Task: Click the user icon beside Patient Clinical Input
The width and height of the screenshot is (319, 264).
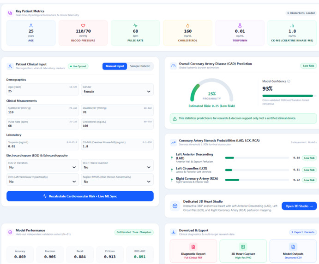Action: 10,66
